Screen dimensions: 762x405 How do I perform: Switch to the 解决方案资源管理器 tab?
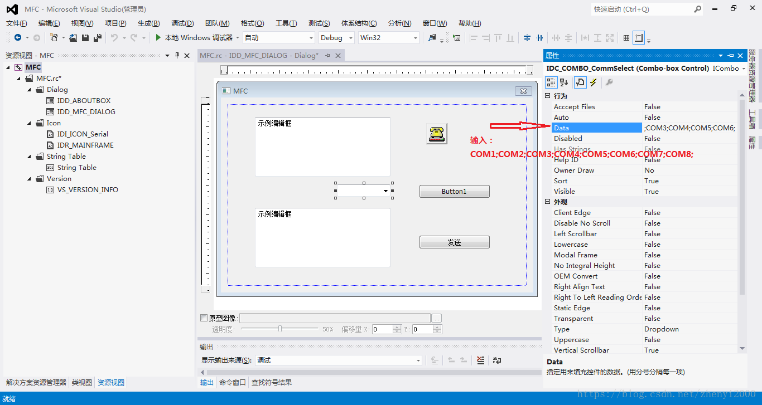pos(36,382)
